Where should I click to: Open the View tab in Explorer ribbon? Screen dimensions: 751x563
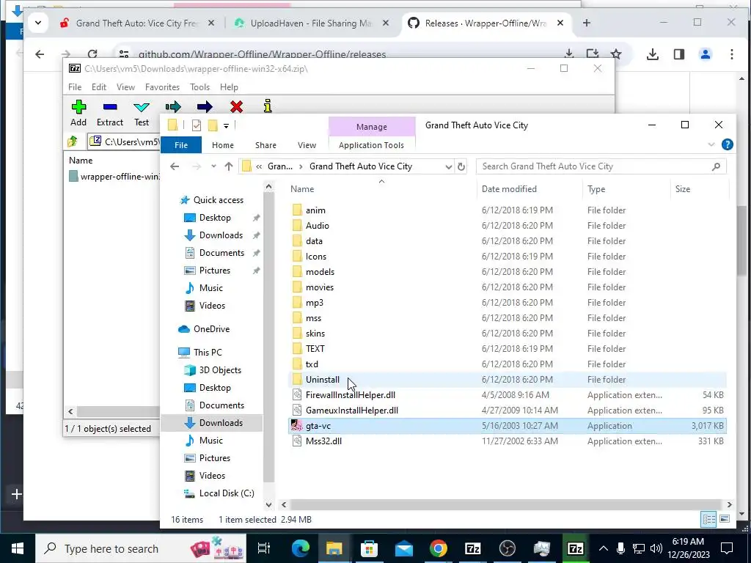tap(307, 145)
